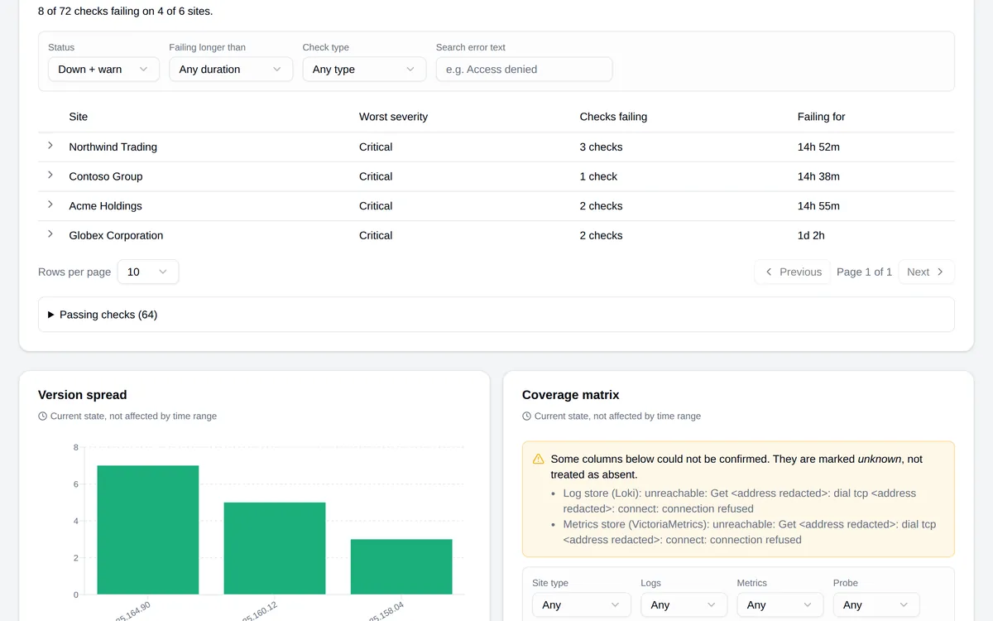993x621 pixels.
Task: Open the Status dropdown showing Down + warn
Action: coord(103,70)
